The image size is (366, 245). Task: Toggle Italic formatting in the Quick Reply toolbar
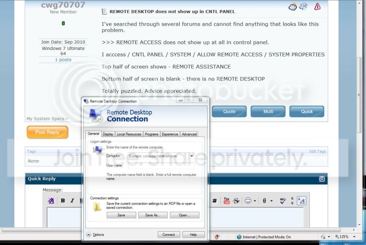(72, 200)
